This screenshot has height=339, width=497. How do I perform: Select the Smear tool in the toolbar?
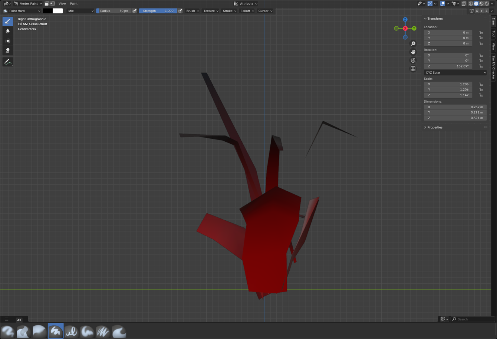[7, 50]
